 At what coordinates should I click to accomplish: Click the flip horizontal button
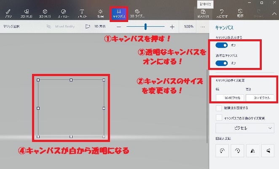pos(252,150)
